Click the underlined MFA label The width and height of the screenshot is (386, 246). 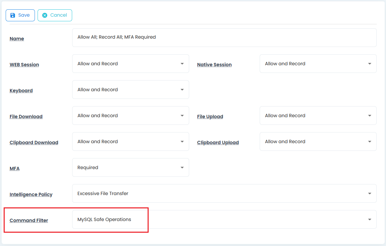click(x=15, y=168)
